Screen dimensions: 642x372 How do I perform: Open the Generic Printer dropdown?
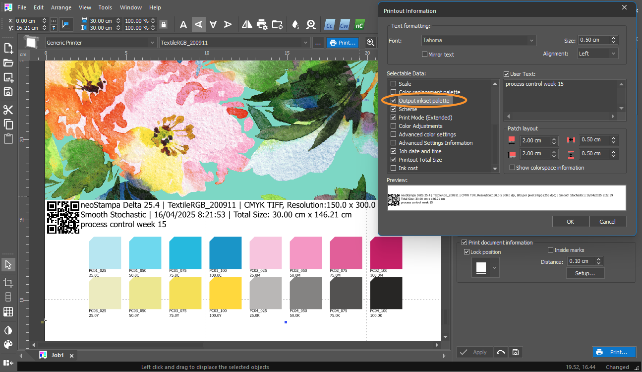[x=101, y=43]
